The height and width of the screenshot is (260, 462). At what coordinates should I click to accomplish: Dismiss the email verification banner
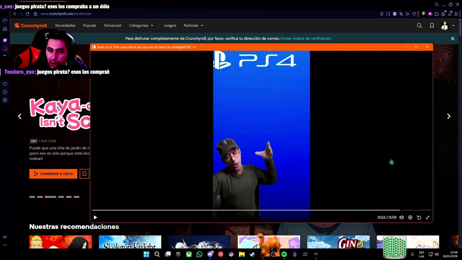click(453, 38)
